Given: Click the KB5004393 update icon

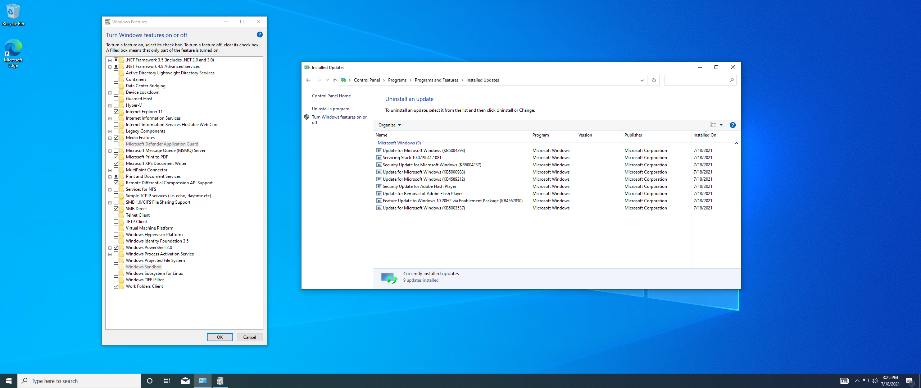Looking at the screenshot, I should pos(379,151).
